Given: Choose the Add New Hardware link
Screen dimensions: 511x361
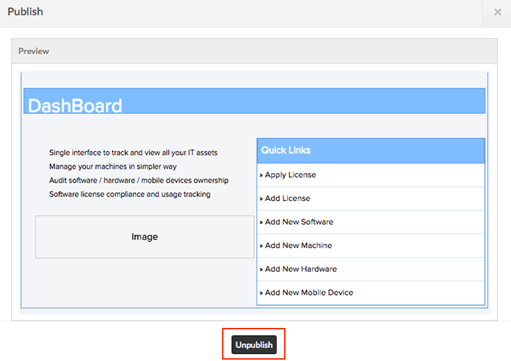Looking at the screenshot, I should pyautogui.click(x=301, y=269).
